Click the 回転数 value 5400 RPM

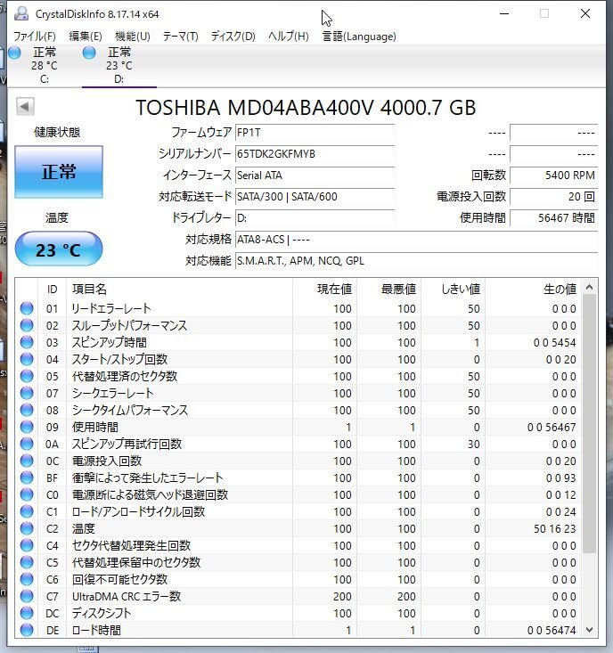(554, 175)
